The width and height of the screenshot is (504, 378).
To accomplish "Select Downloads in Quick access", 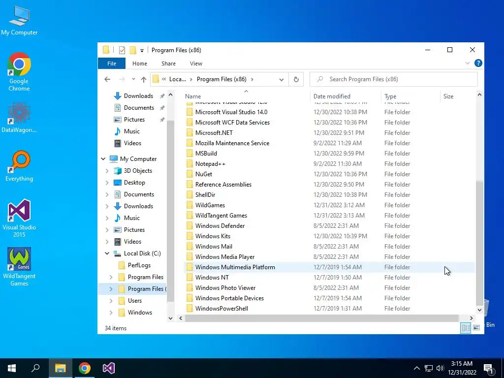I will click(138, 96).
